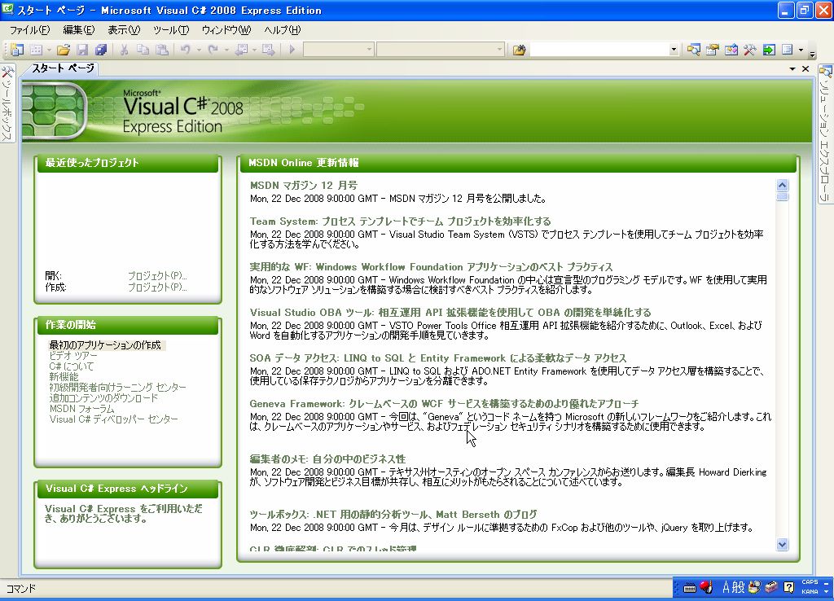Click the open プロジェクト(P)... link
The width and height of the screenshot is (834, 601).
pos(157,275)
